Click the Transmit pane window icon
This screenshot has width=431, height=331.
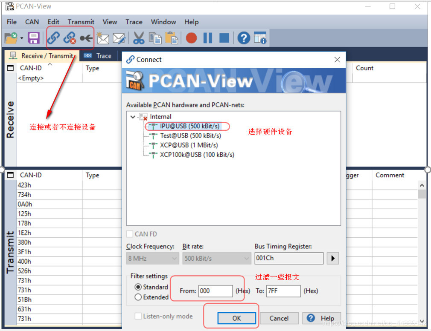[10, 175]
